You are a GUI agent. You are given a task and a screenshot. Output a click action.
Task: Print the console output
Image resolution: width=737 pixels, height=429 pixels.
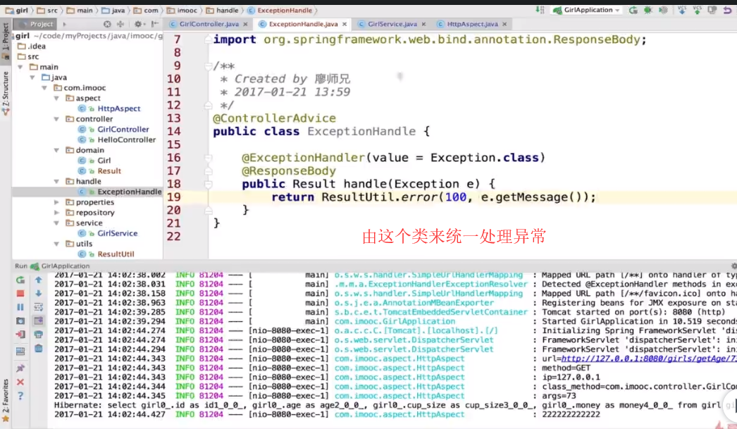coord(39,335)
